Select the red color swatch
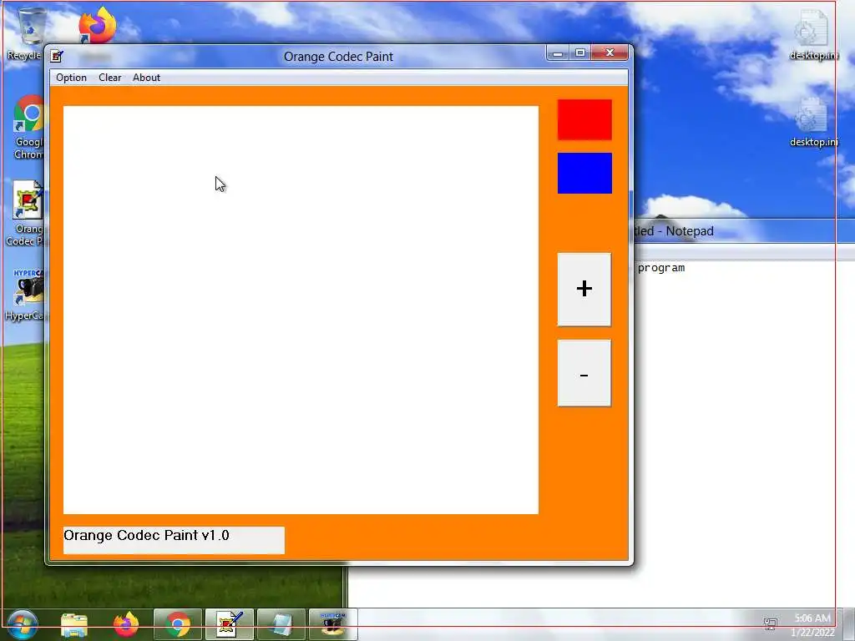The image size is (855, 641). pyautogui.click(x=584, y=119)
